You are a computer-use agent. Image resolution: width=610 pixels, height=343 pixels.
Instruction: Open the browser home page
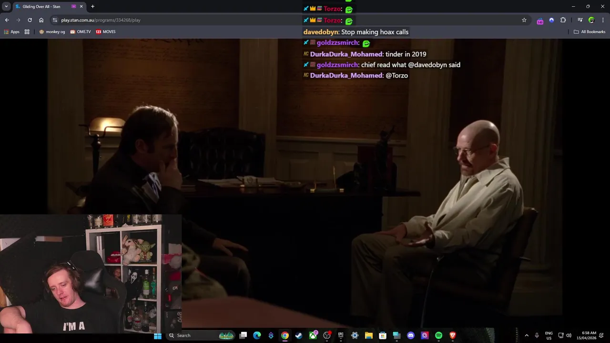[41, 20]
